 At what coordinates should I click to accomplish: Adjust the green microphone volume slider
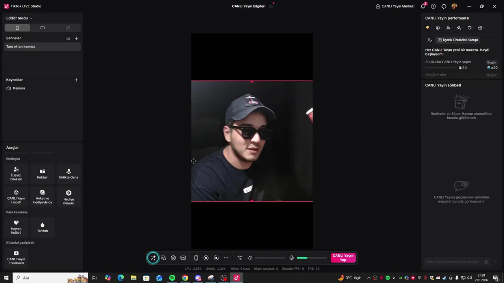tap(312, 258)
